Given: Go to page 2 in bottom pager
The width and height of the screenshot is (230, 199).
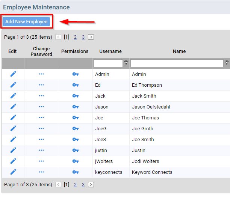Looking at the screenshot, I should (x=75, y=185).
